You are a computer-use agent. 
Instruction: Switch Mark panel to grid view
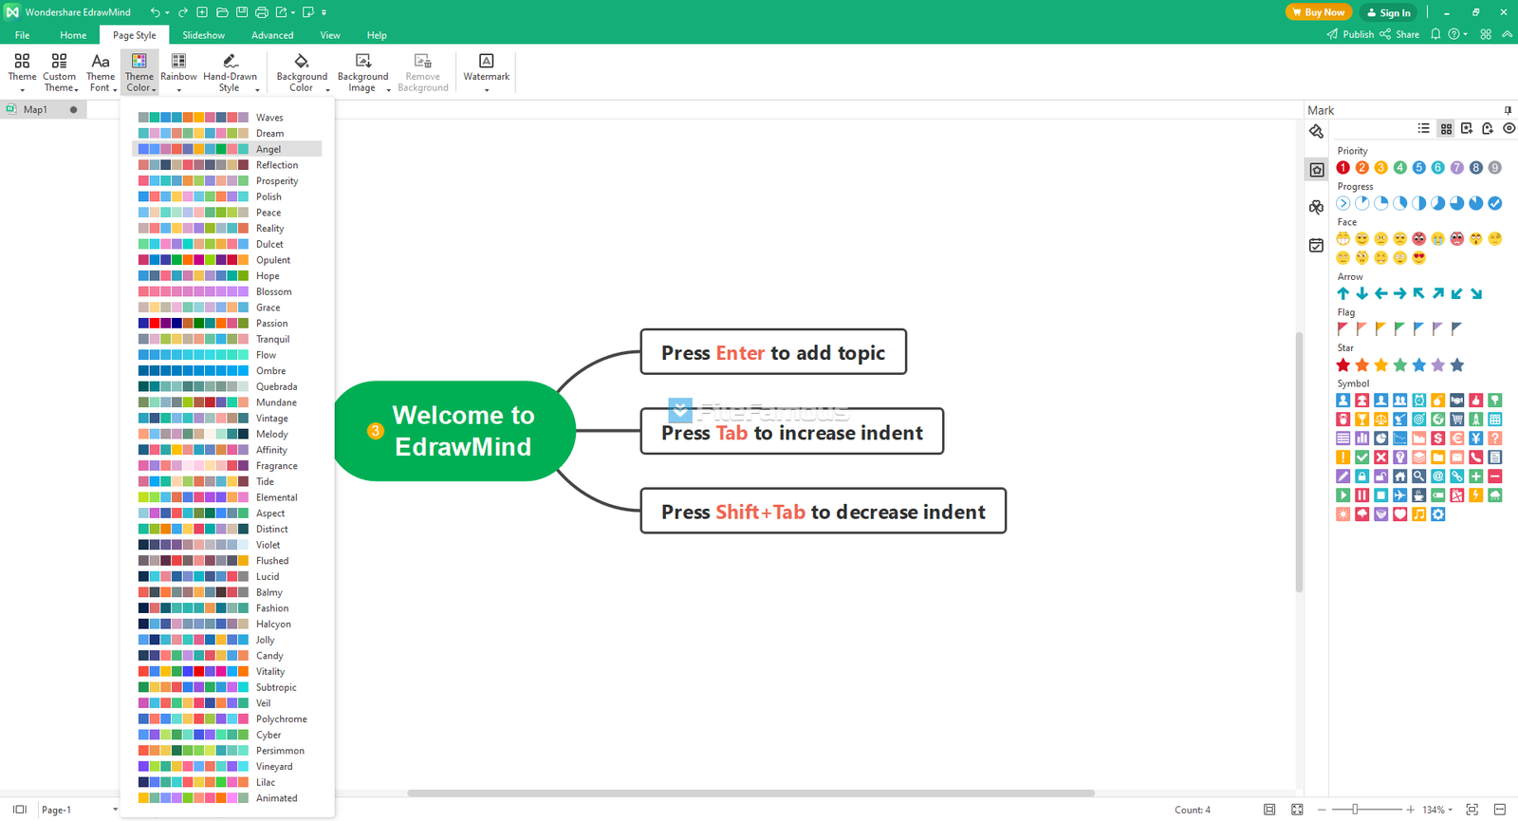[x=1446, y=128]
